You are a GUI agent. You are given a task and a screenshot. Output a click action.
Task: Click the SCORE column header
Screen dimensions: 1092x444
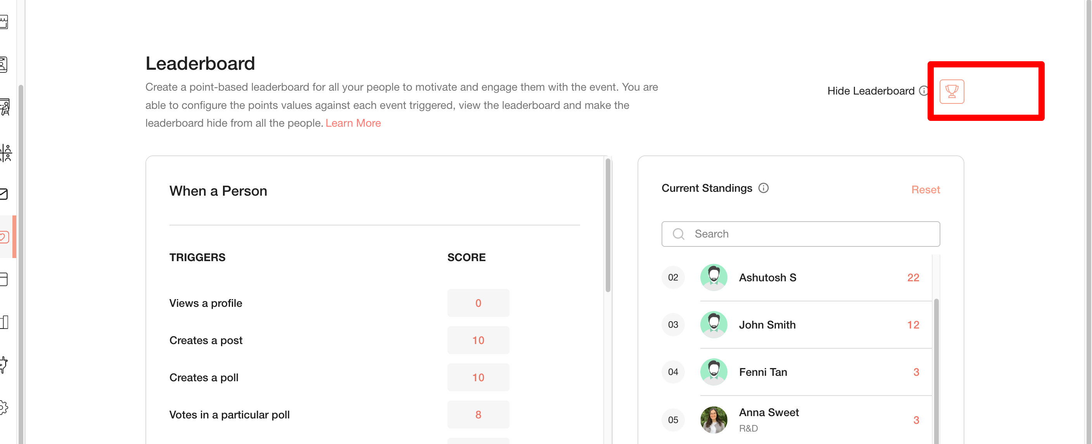(x=466, y=257)
